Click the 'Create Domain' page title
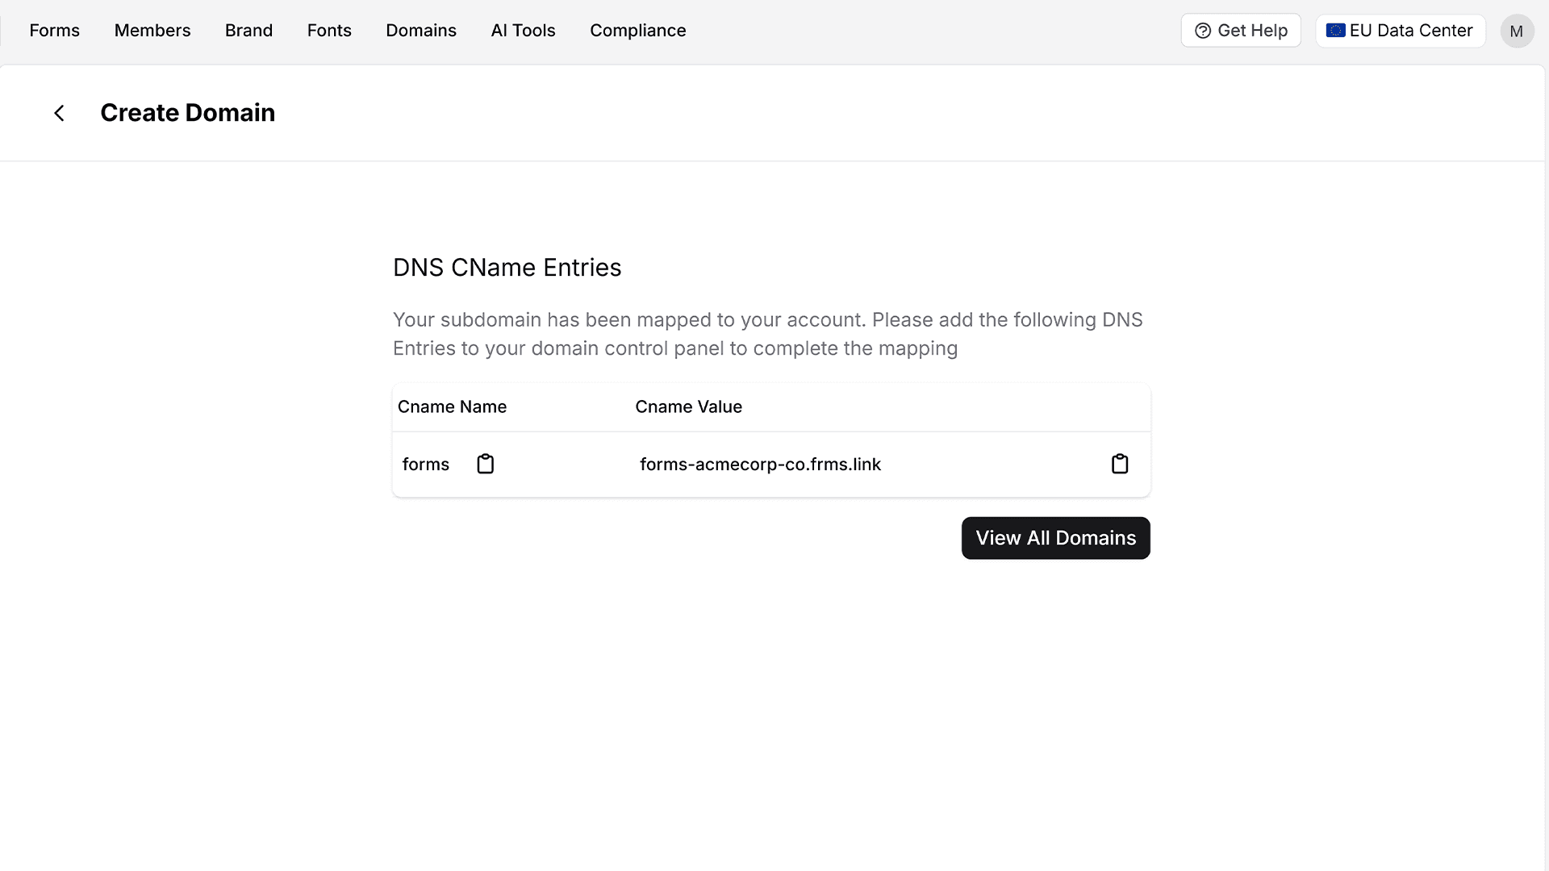Screen dimensions: 1549x871 click(x=187, y=113)
